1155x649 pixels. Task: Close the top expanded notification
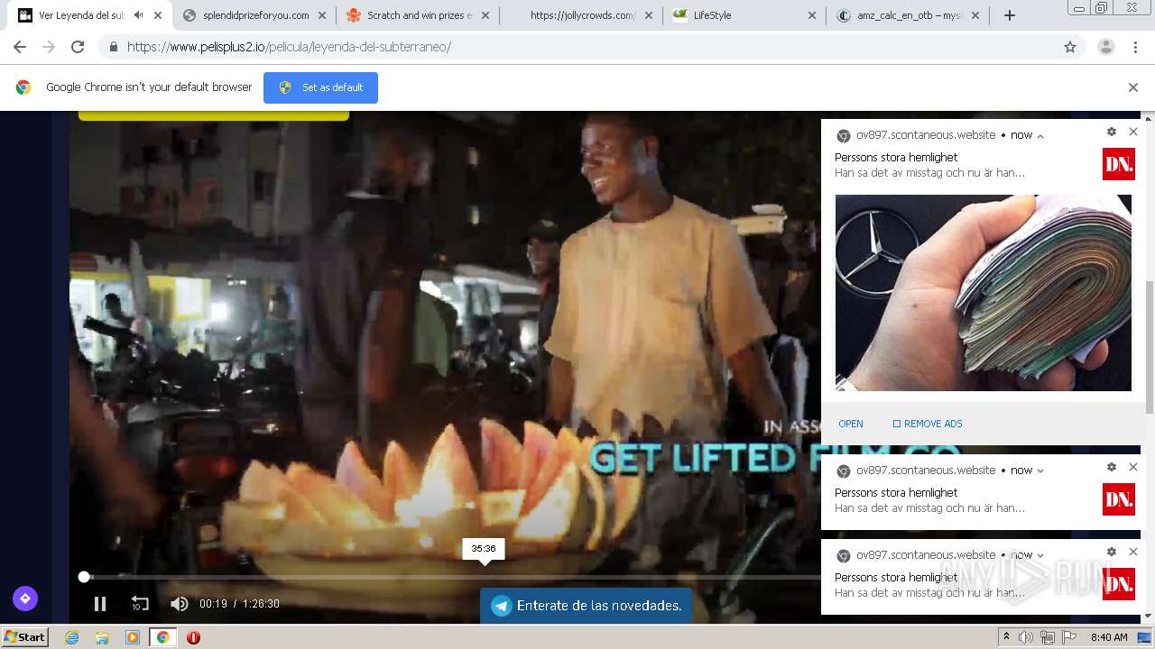click(1133, 132)
